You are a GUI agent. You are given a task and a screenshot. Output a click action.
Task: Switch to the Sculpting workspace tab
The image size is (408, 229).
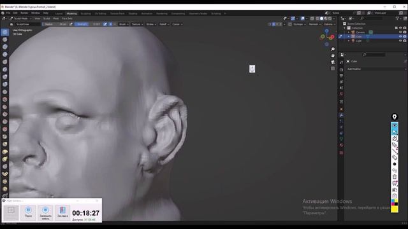click(85, 13)
